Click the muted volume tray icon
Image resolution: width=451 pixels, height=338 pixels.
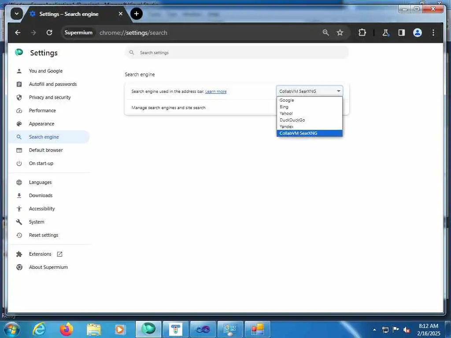[407, 330]
